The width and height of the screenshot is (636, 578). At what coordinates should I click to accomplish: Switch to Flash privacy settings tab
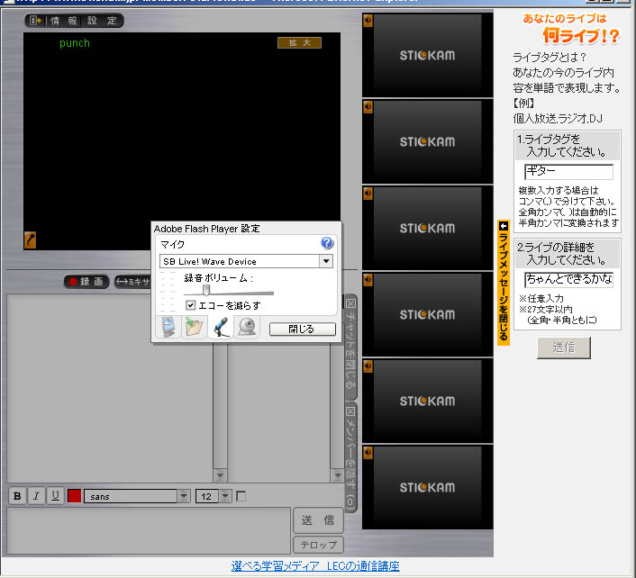pos(168,327)
